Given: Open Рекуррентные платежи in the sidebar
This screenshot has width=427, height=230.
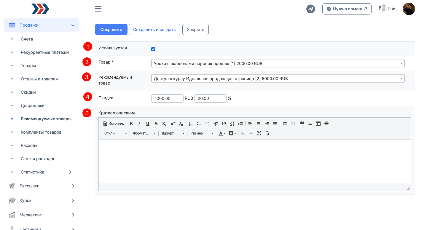Looking at the screenshot, I should [x=45, y=52].
